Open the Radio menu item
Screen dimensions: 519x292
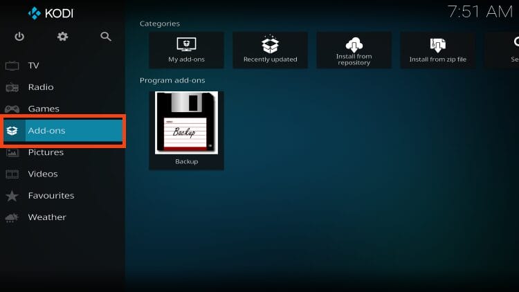[x=63, y=87]
